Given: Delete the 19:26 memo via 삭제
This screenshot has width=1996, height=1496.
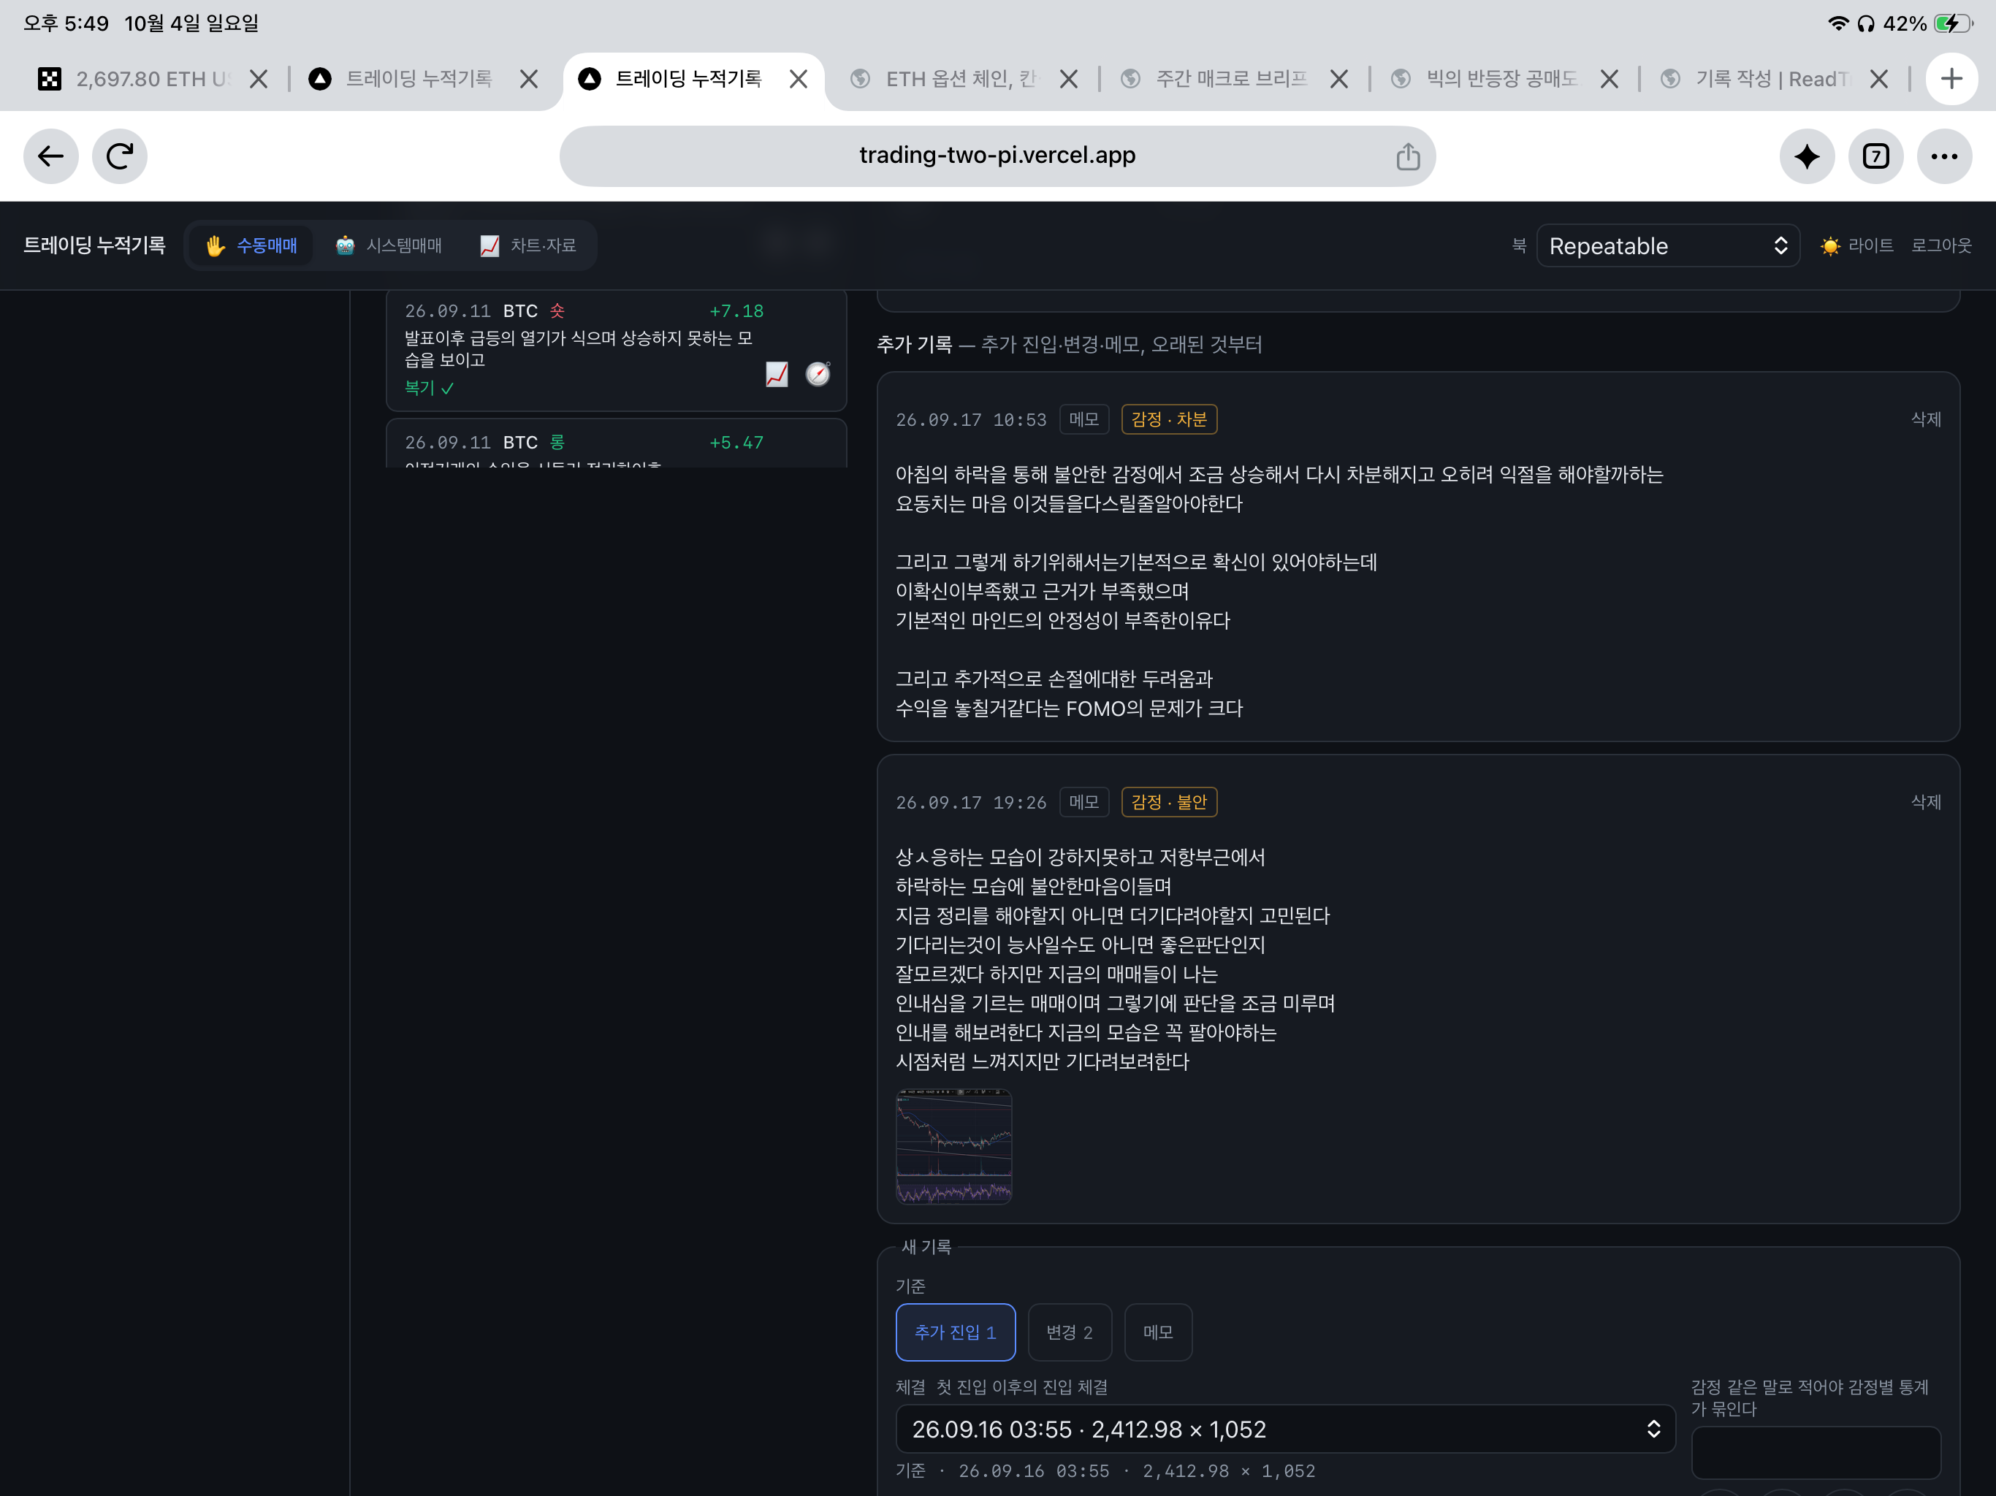Looking at the screenshot, I should point(1926,801).
